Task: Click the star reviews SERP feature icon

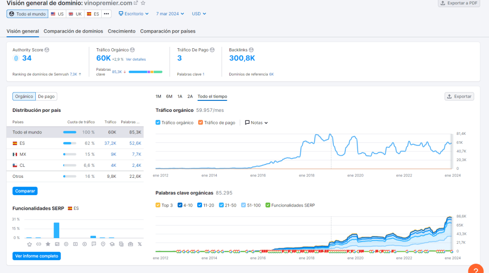Action: click(48, 244)
